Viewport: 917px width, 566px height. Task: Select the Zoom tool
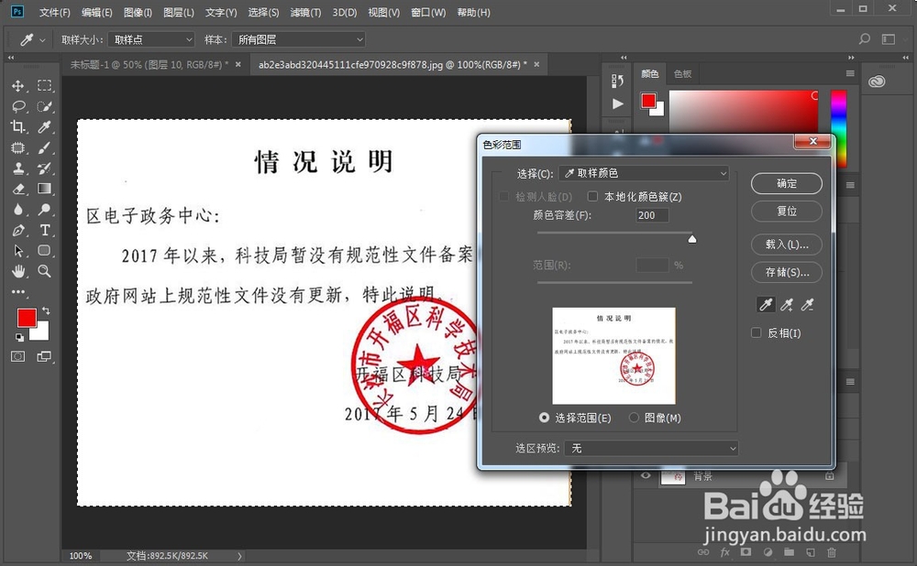tap(45, 270)
